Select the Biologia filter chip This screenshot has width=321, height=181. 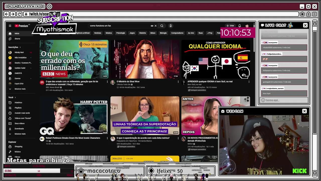163,33
